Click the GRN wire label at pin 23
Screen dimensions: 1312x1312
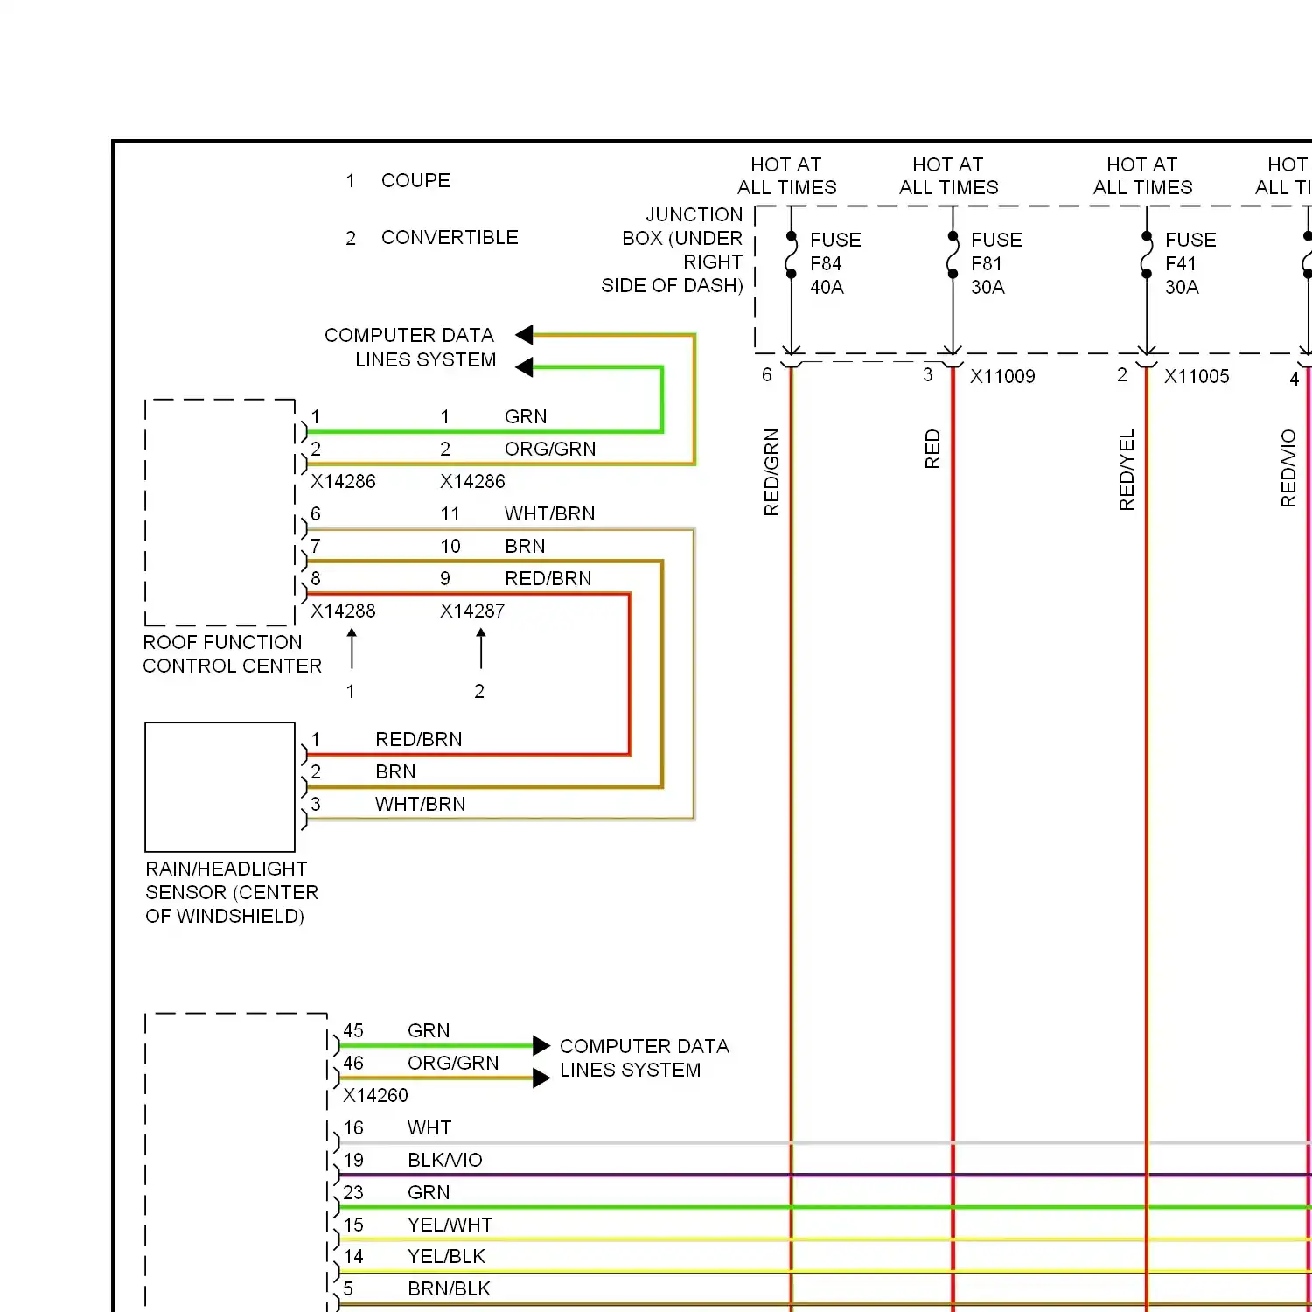tap(429, 1192)
